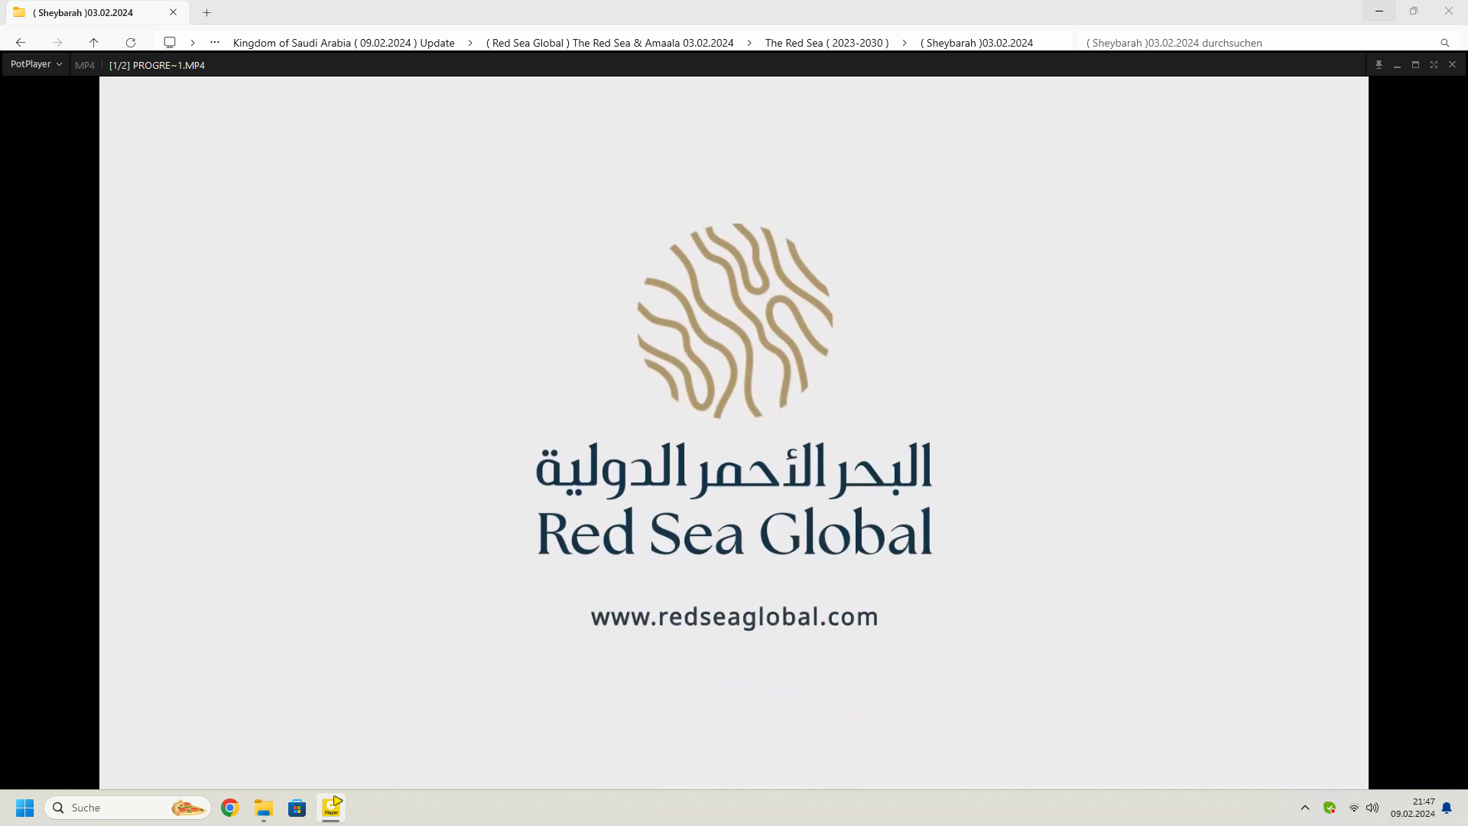Screen dimensions: 1468x826
Task: Click the taskbar Suche search box
Action: pyautogui.click(x=128, y=808)
